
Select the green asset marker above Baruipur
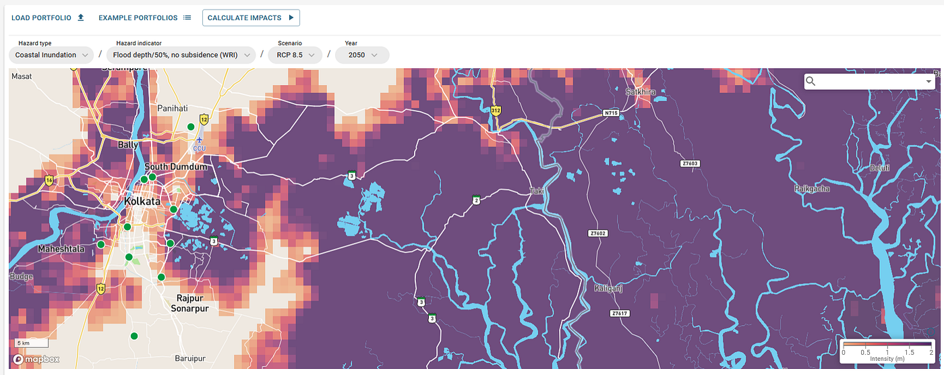point(134,336)
